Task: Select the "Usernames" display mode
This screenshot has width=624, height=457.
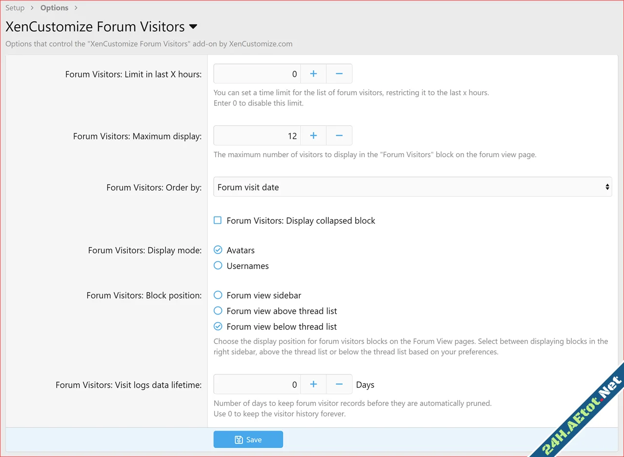Action: pos(217,266)
